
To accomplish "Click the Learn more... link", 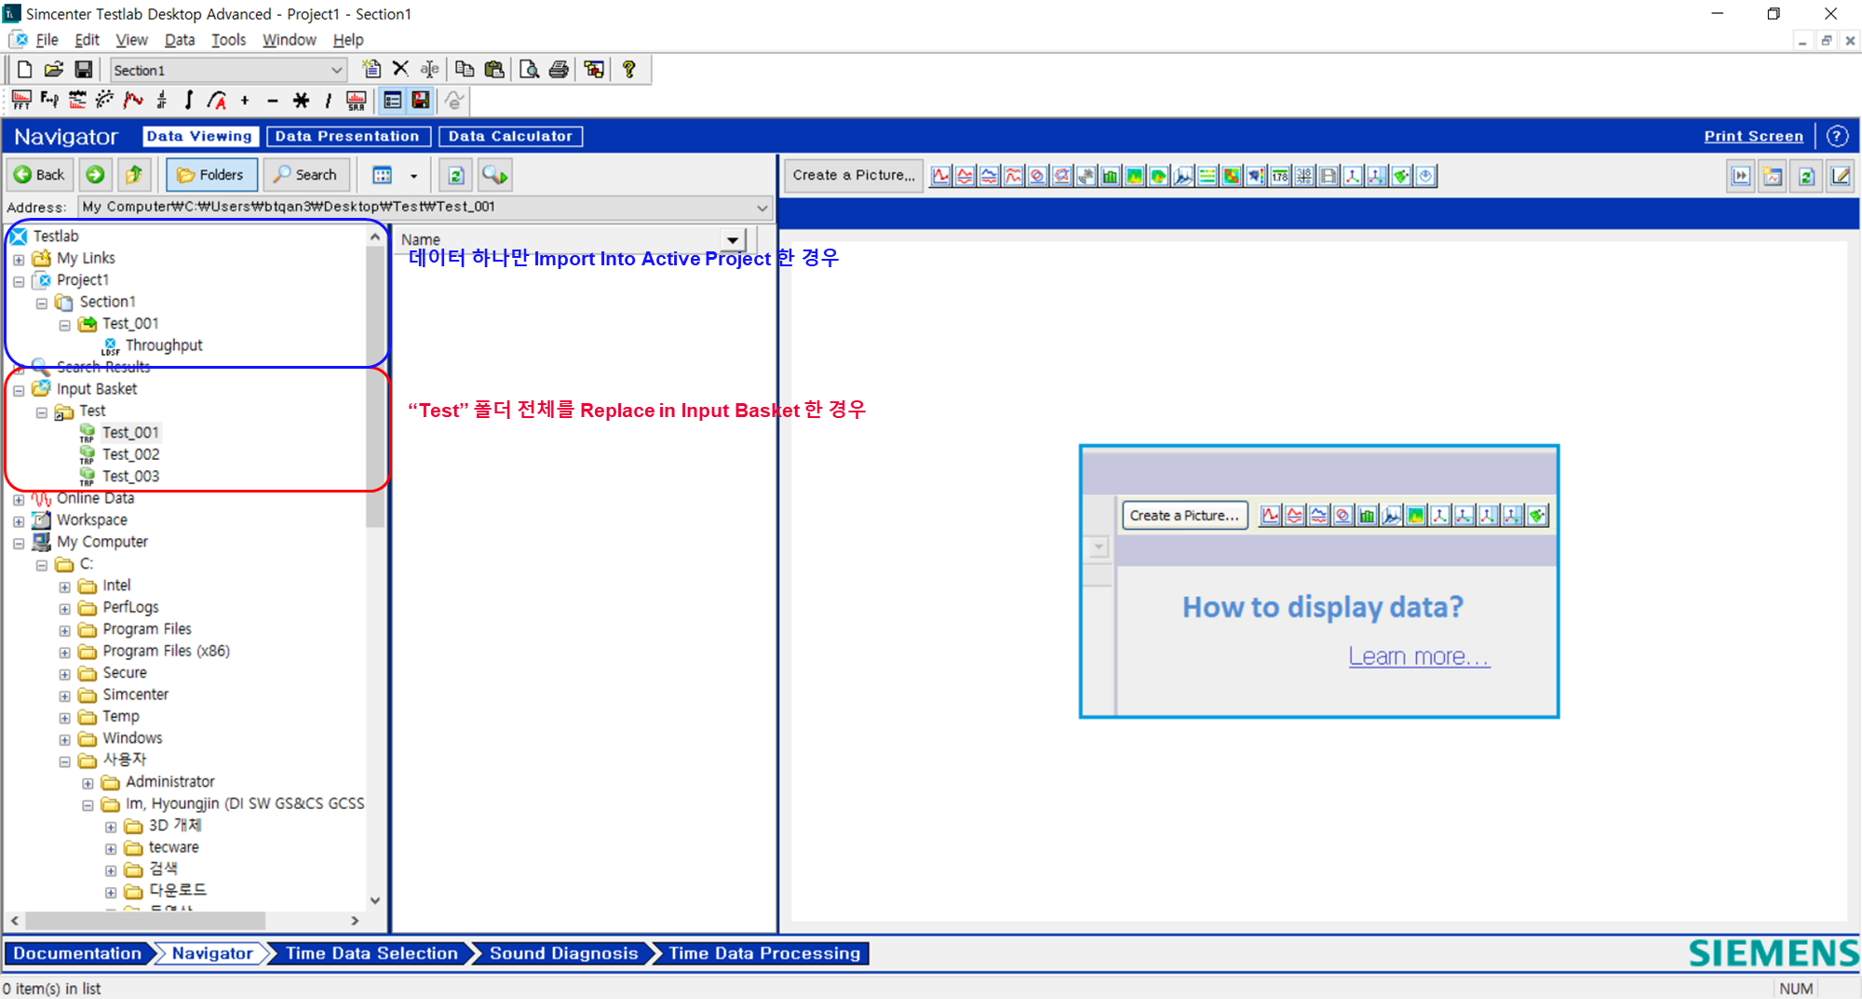I will 1419,656.
